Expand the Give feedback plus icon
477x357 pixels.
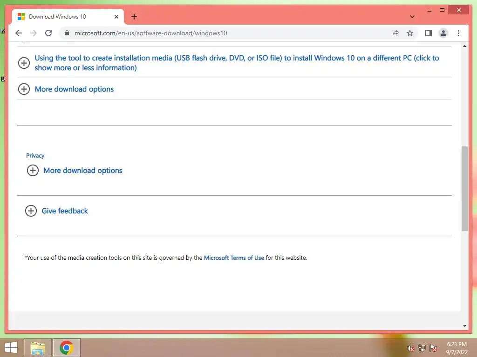pos(31,211)
